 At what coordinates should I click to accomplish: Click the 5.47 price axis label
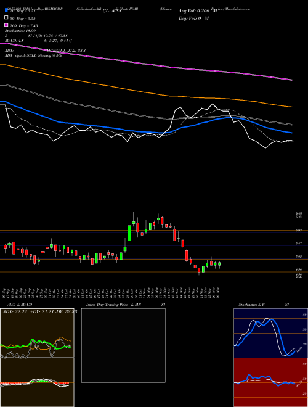298,244
